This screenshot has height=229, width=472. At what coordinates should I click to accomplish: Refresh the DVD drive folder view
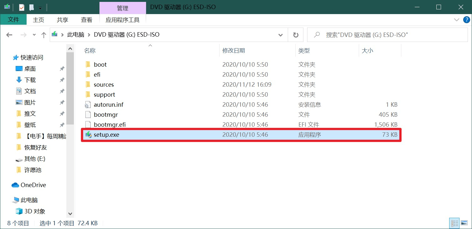[x=295, y=35]
